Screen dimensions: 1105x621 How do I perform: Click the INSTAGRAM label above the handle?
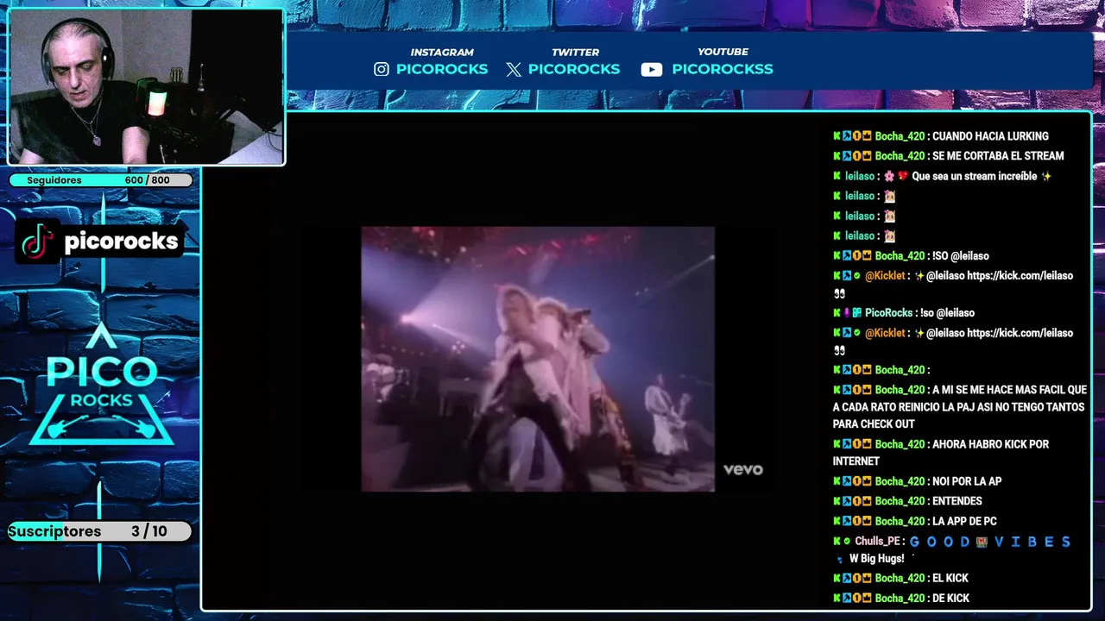(442, 52)
